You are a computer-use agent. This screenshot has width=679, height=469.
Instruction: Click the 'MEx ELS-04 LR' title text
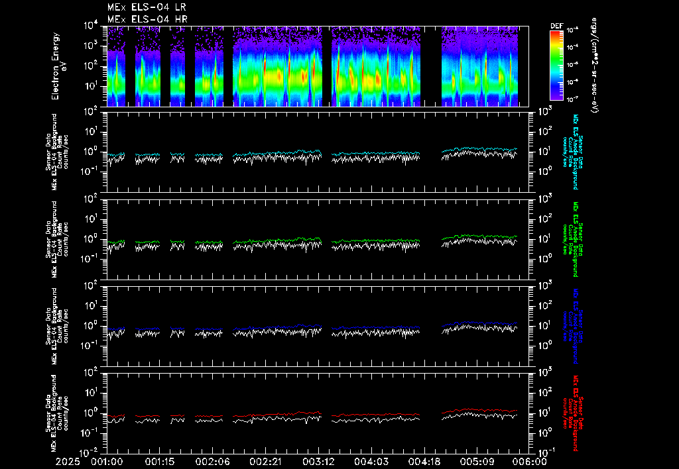click(147, 7)
